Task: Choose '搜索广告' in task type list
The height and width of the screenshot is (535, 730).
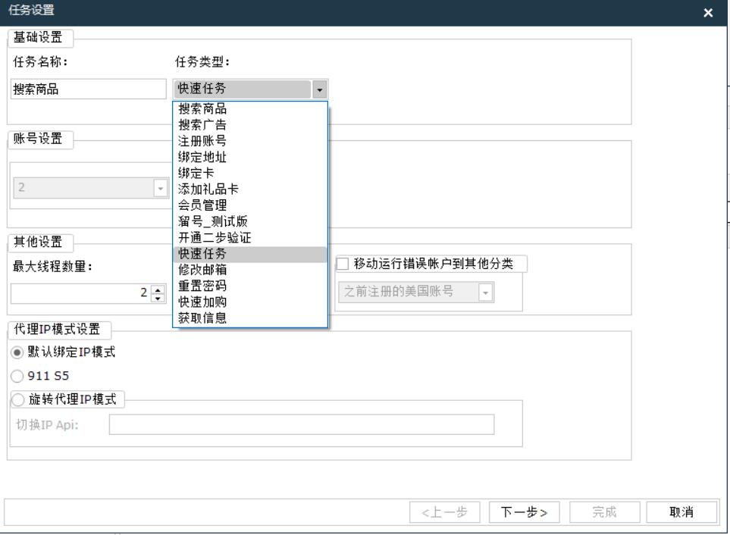Action: (202, 125)
